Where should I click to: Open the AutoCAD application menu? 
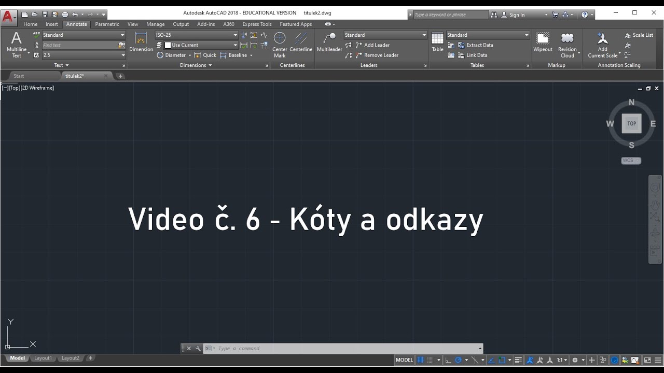8,17
